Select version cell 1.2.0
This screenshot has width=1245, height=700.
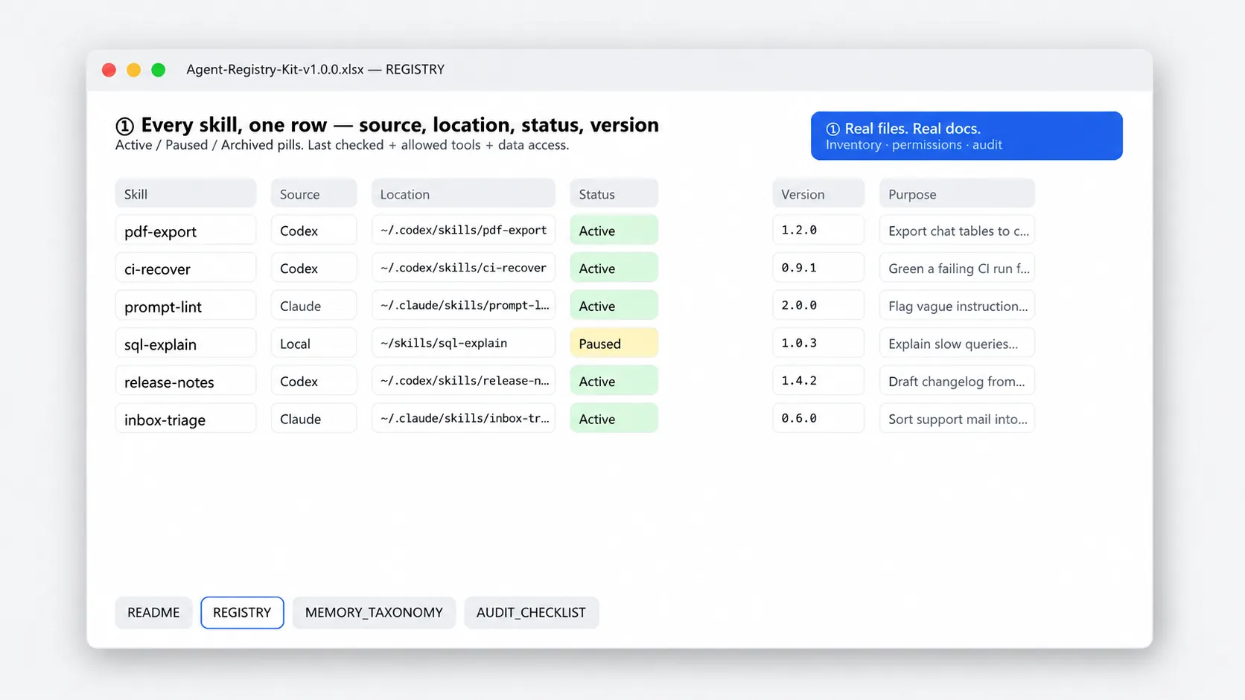(818, 230)
